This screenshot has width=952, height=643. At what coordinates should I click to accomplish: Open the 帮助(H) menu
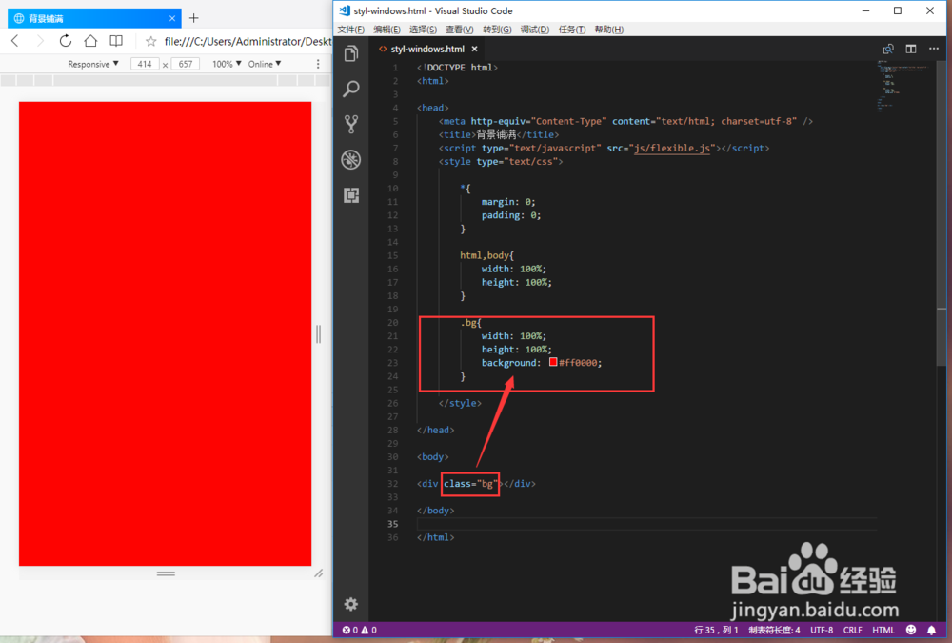pos(609,30)
